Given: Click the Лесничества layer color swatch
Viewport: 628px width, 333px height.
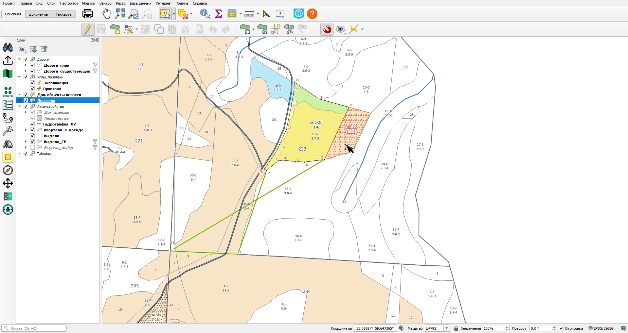Looking at the screenshot, I should coord(39,118).
